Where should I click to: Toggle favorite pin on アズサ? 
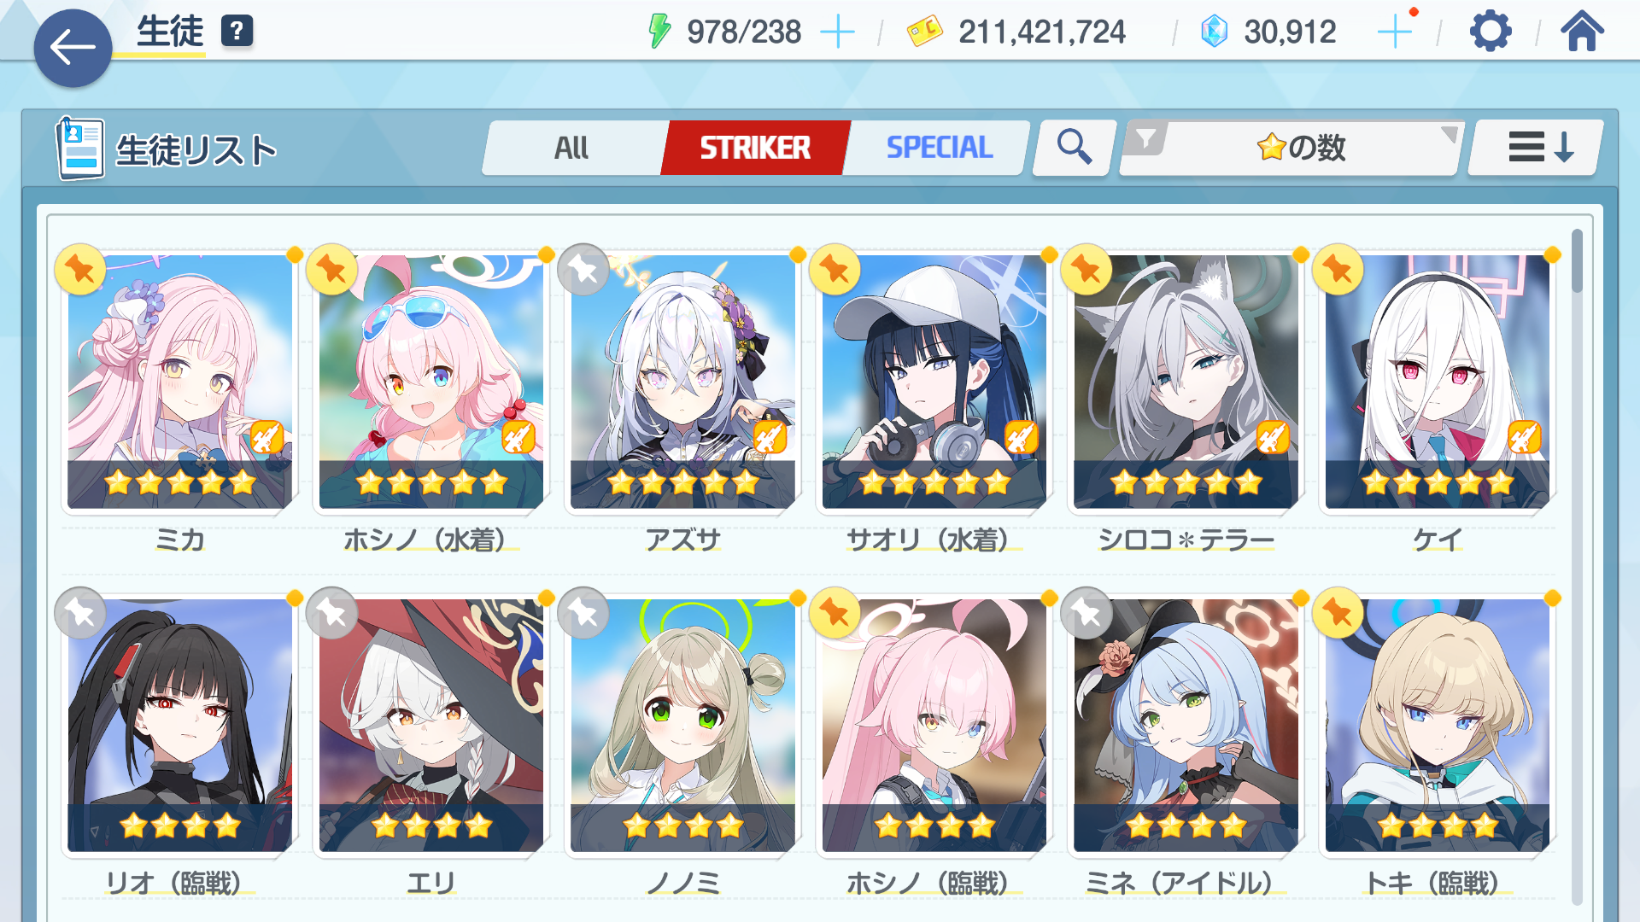583,270
